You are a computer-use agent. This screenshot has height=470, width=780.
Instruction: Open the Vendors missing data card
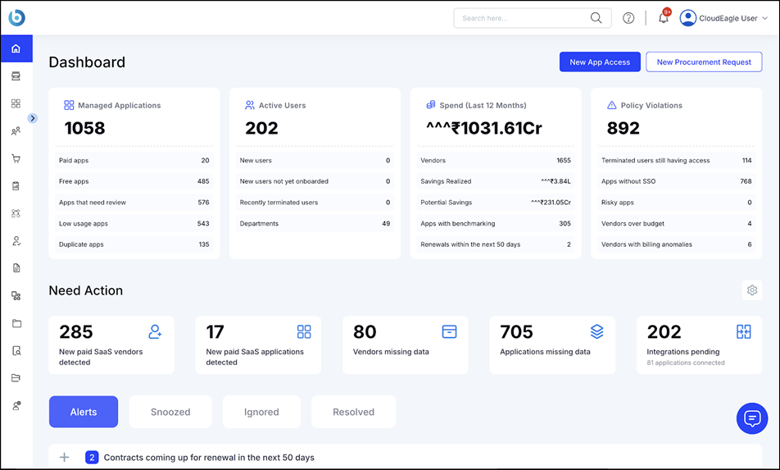(405, 345)
